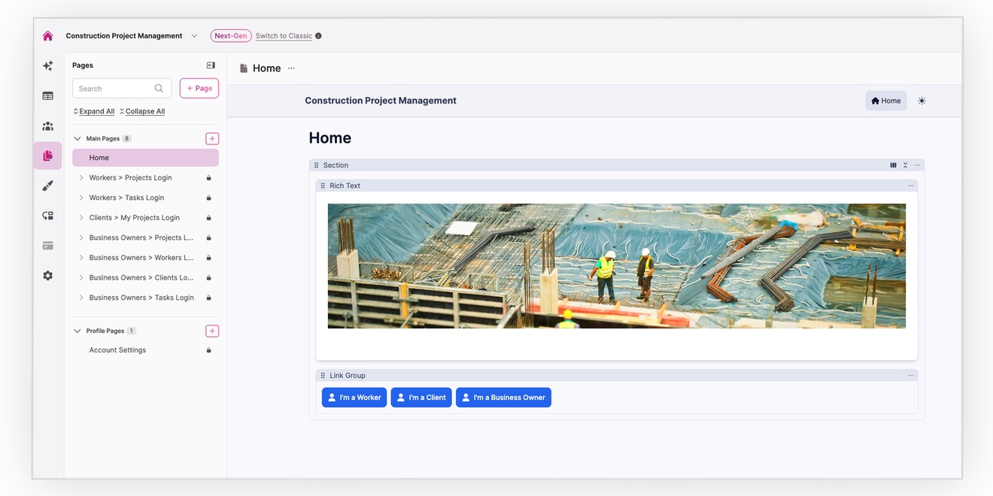
Task: Click the pink home icon at top left
Action: point(47,36)
